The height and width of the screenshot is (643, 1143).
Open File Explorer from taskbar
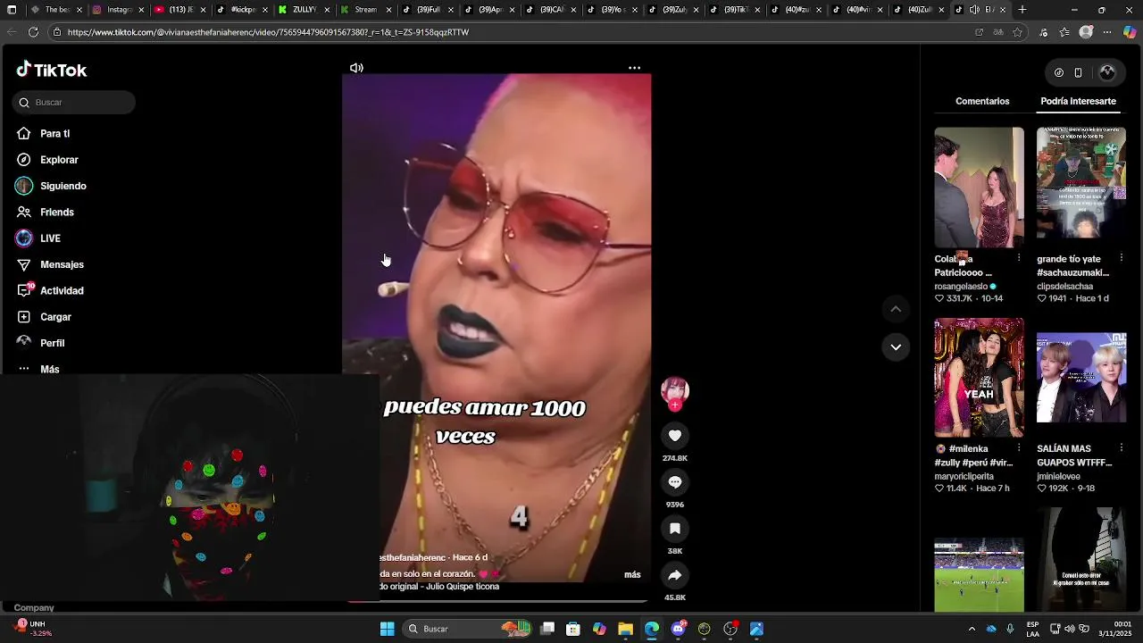(x=625, y=629)
